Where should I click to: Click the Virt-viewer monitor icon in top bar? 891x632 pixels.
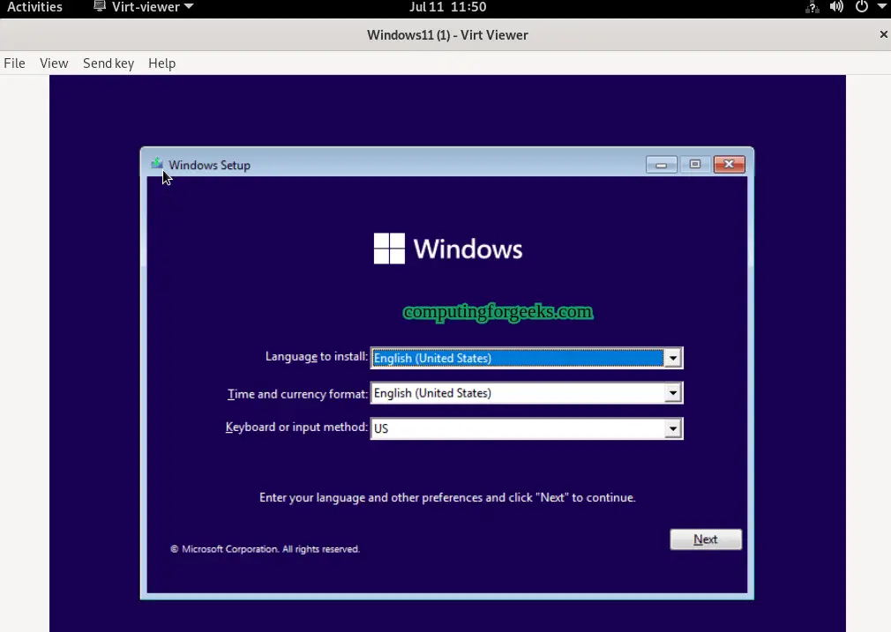100,6
